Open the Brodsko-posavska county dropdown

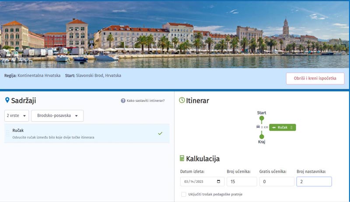[57, 115]
